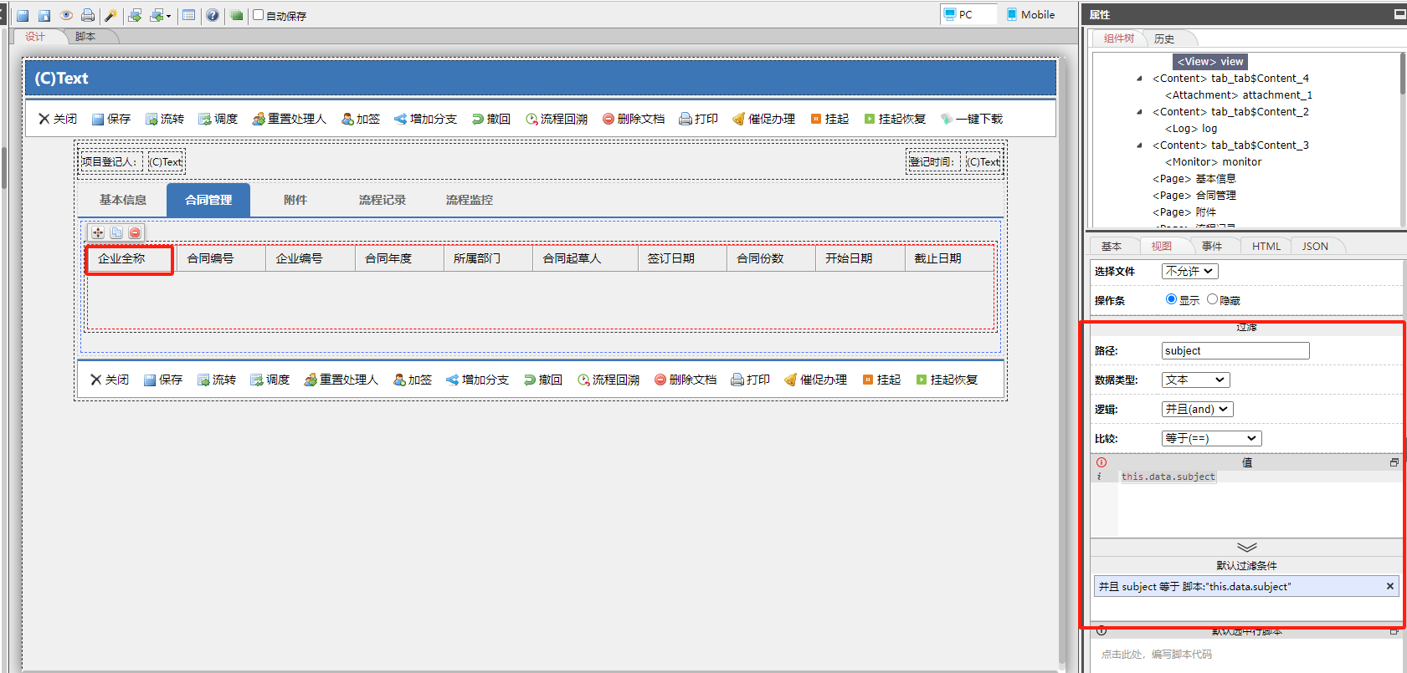Open the 选择文件 dropdown showing 不允许
The width and height of the screenshot is (1407, 673).
1189,271
